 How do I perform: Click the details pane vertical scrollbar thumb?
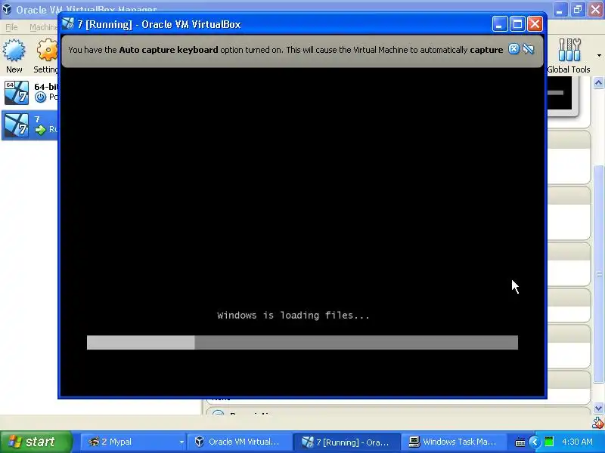pyautogui.click(x=598, y=273)
